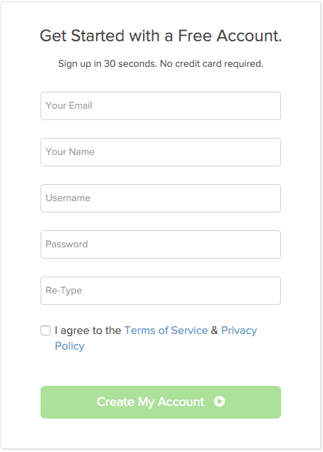Viewport: 323px width, 452px height.
Task: Follow the Privacy link after the ampersand
Action: [239, 330]
